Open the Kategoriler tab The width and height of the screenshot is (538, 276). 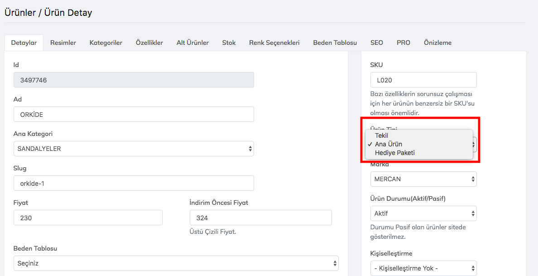pyautogui.click(x=106, y=43)
